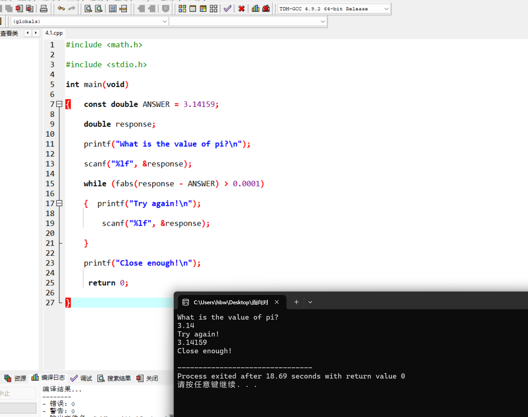Open the 调试 debug tab
This screenshot has width=528, height=417.
pos(81,378)
